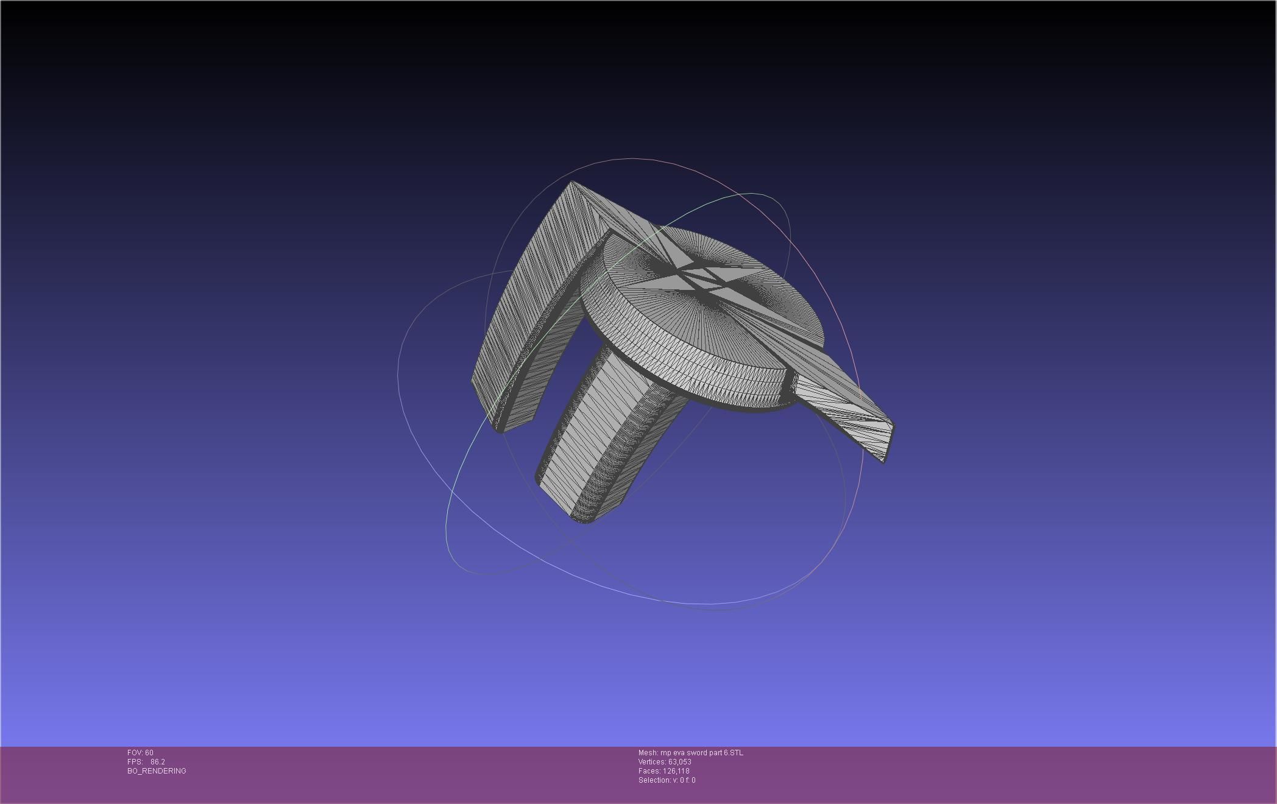This screenshot has height=804, width=1277.
Task: Click the FOV: 60 readout
Action: pyautogui.click(x=140, y=753)
